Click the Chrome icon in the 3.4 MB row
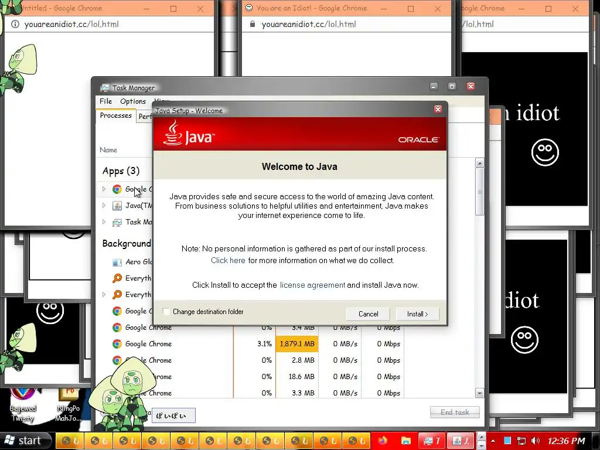The height and width of the screenshot is (450, 600). (x=117, y=328)
